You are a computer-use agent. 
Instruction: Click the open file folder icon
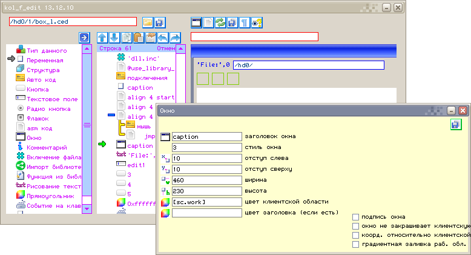[x=148, y=22]
